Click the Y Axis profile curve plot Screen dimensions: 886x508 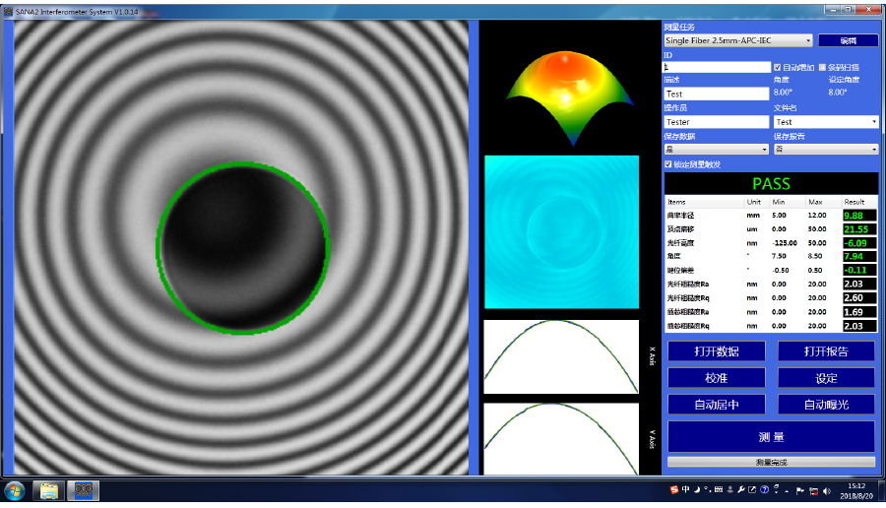561,438
